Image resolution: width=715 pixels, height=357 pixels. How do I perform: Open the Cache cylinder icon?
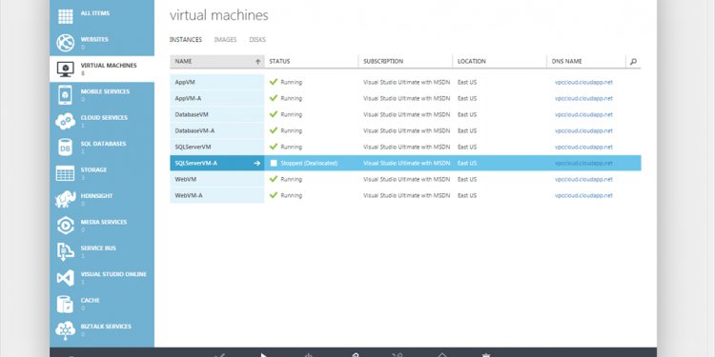pos(65,304)
